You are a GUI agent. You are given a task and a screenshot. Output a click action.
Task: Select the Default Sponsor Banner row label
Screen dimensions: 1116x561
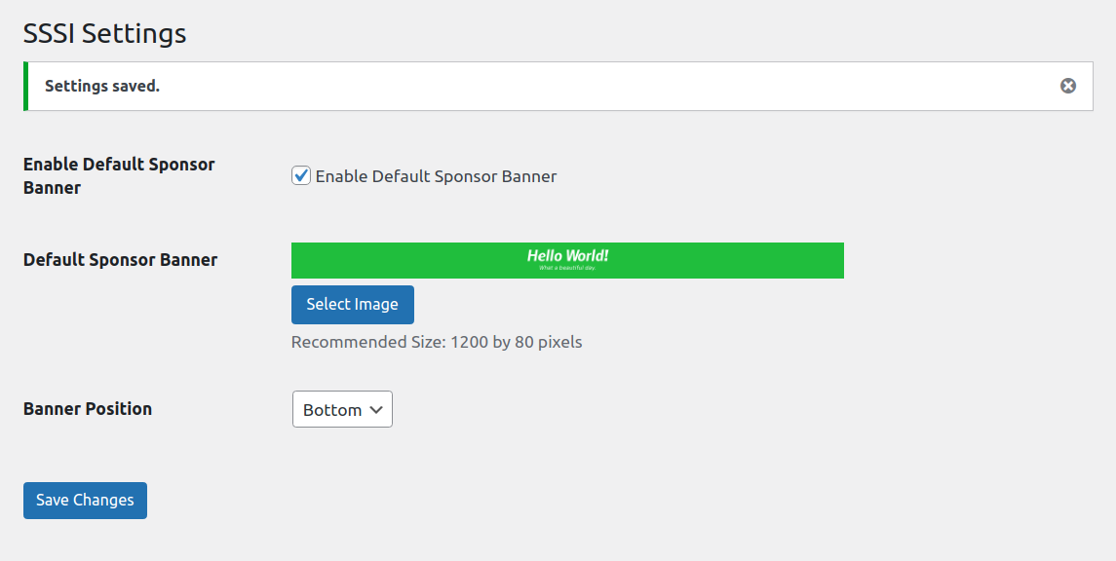click(120, 260)
